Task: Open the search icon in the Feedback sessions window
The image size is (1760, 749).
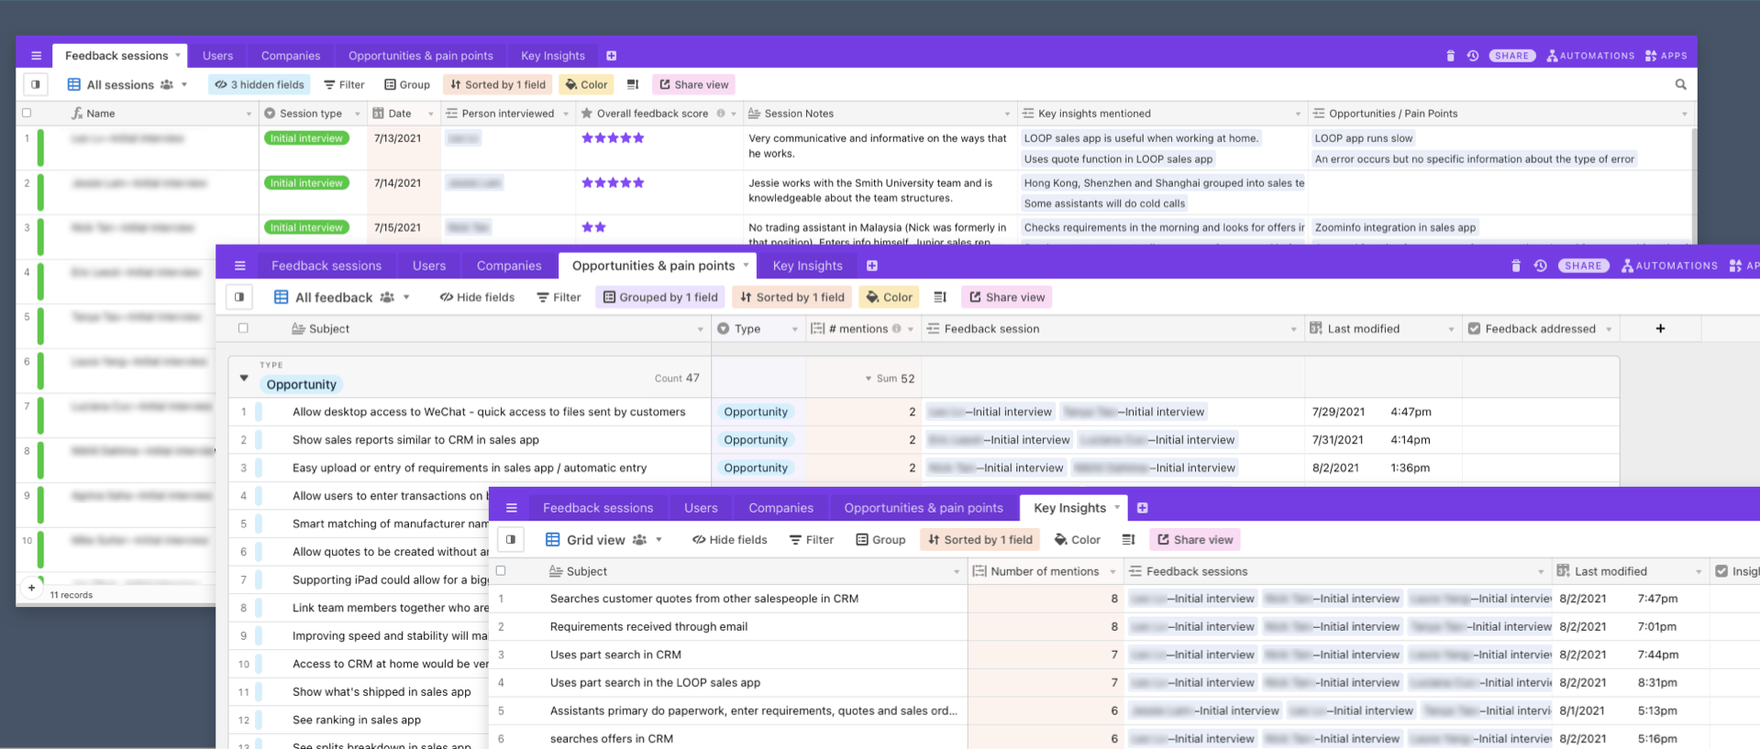Action: pos(1681,84)
